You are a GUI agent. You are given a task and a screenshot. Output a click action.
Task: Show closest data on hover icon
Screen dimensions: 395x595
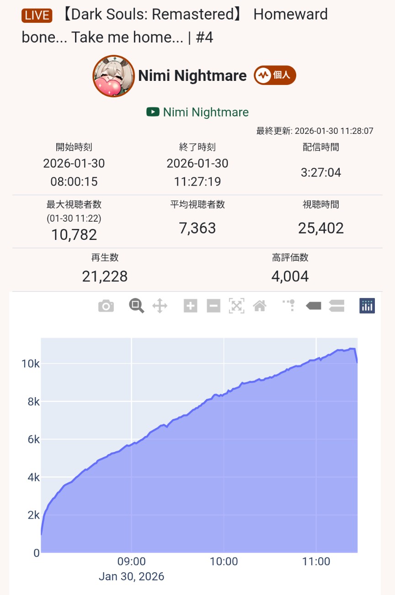coord(313,306)
